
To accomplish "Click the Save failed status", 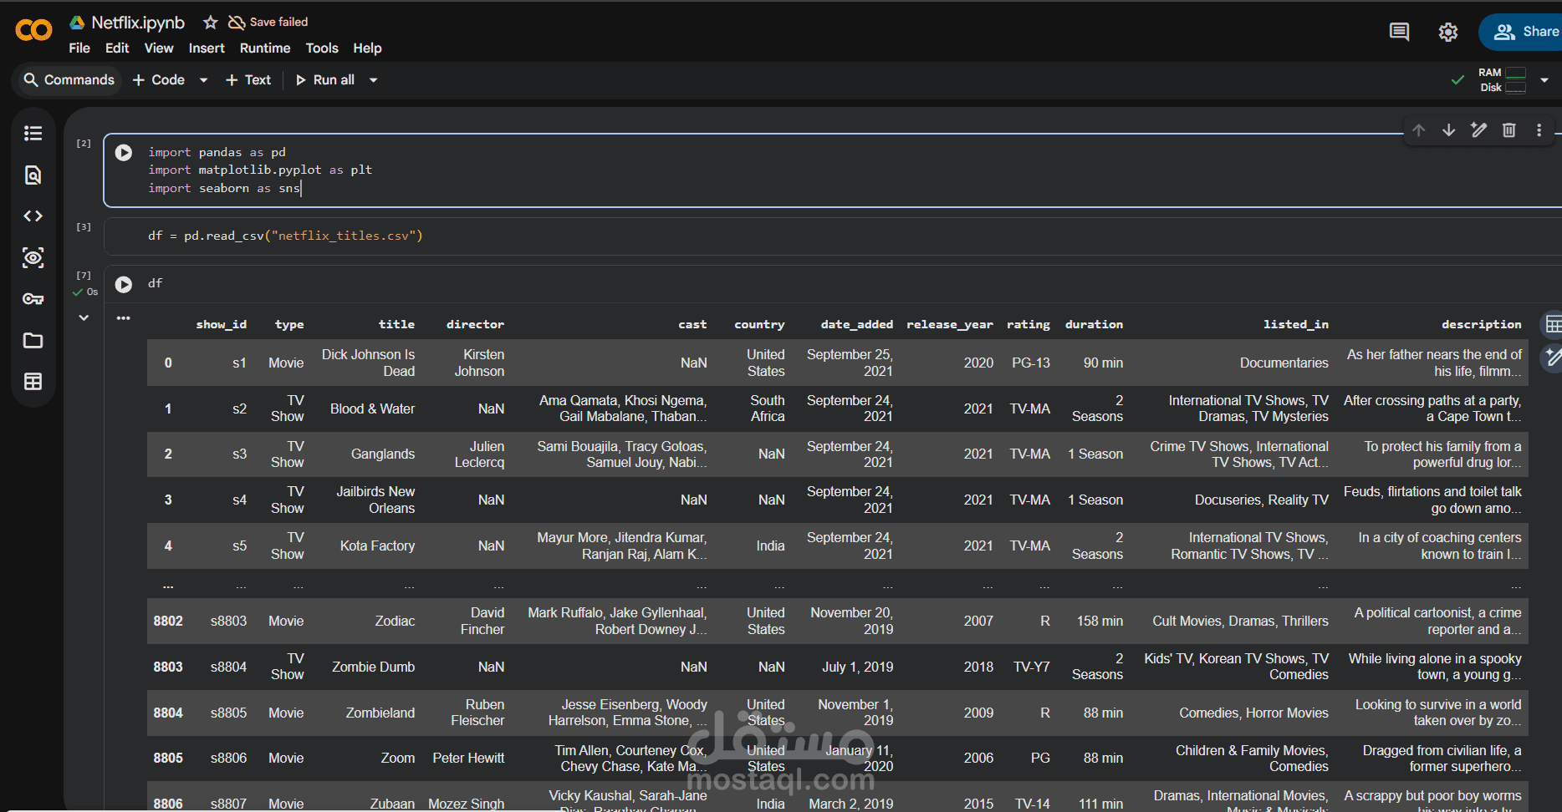I will [x=268, y=23].
